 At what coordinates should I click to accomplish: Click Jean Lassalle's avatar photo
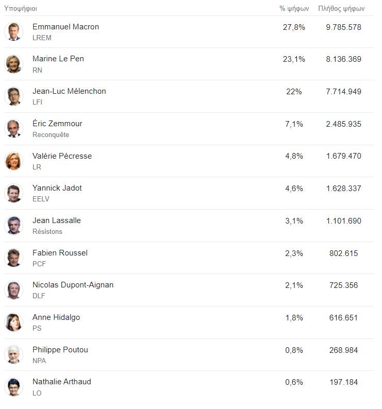(14, 226)
